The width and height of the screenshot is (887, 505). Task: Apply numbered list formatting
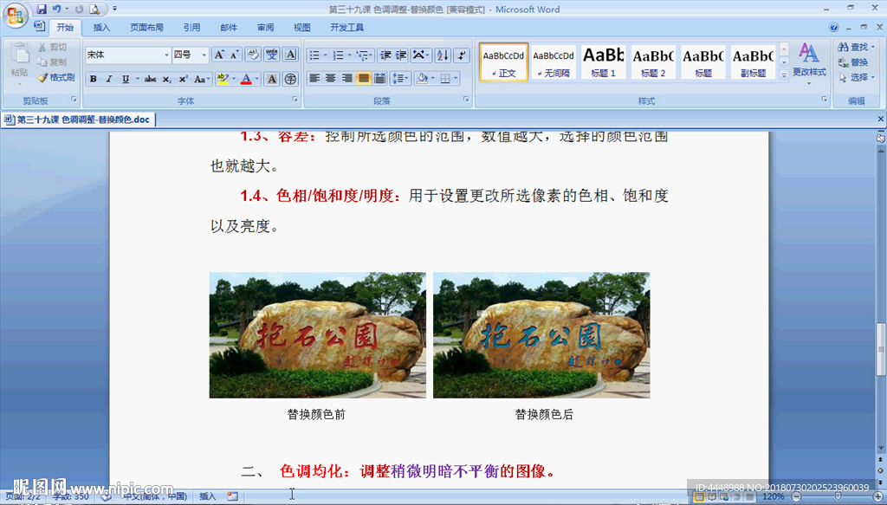tap(339, 55)
